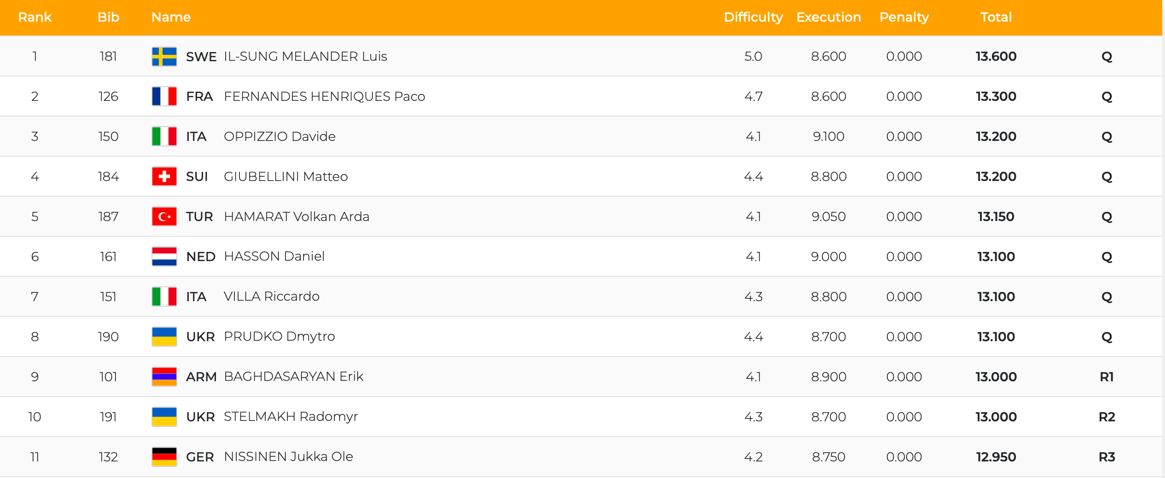
Task: Click Italy flag beside OPPIZZIO Davide
Action: point(164,137)
